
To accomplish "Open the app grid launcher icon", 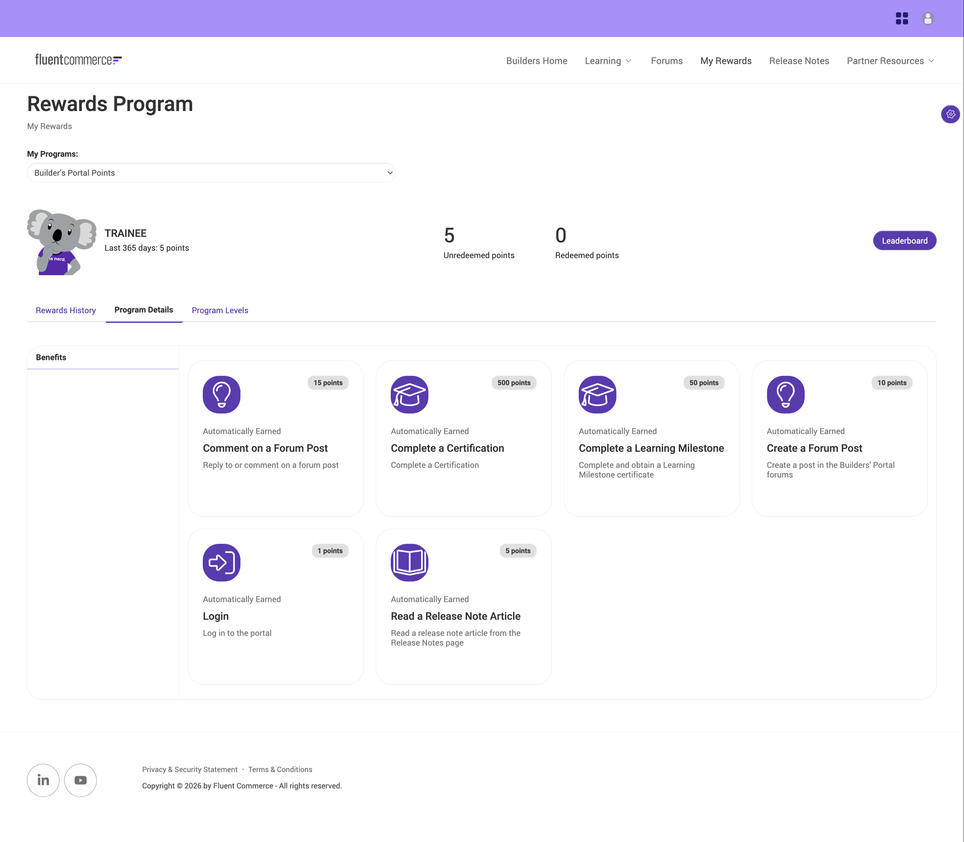I will click(902, 18).
